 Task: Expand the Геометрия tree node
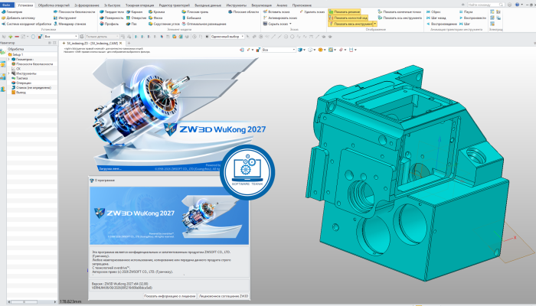point(9,59)
